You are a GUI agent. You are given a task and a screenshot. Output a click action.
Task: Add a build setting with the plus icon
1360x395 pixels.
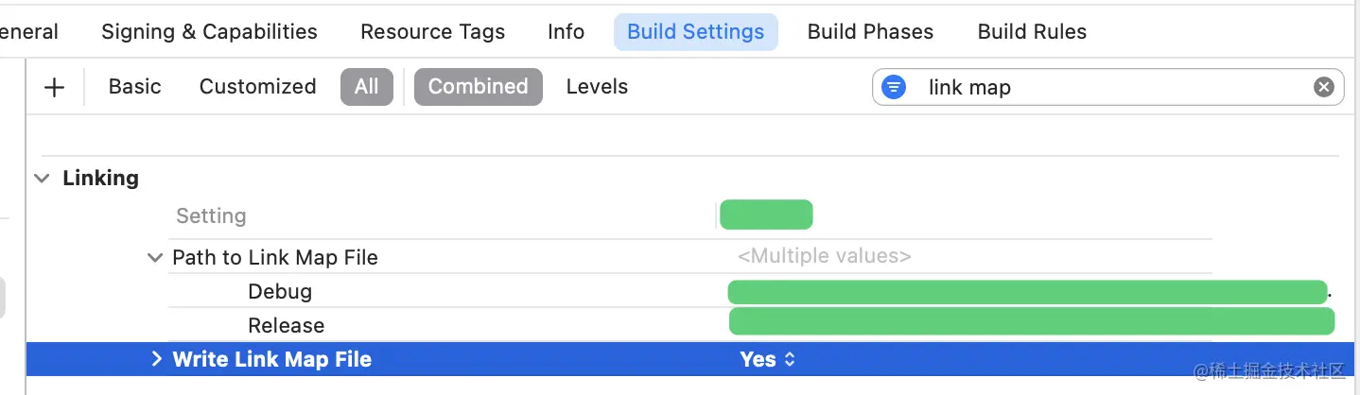[x=55, y=87]
